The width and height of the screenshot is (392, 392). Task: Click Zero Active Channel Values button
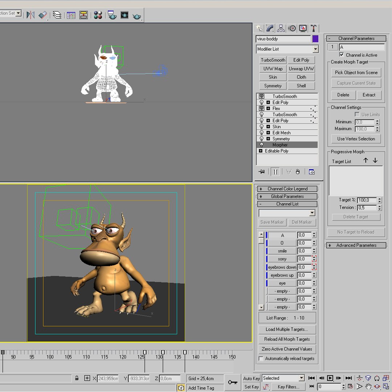[287, 349]
